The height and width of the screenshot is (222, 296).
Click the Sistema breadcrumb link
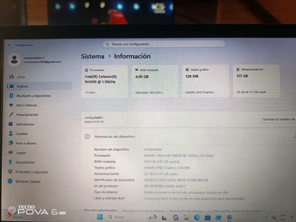[x=92, y=56]
